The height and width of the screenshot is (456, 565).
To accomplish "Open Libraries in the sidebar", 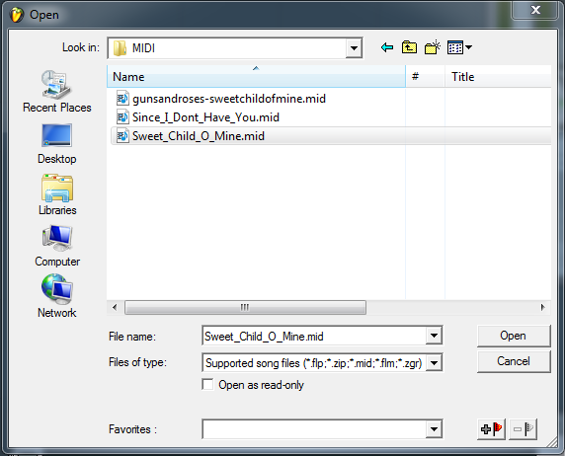I will 57,194.
